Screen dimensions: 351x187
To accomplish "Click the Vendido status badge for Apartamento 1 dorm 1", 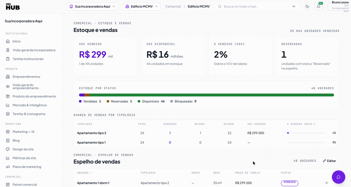I will point(290,183).
